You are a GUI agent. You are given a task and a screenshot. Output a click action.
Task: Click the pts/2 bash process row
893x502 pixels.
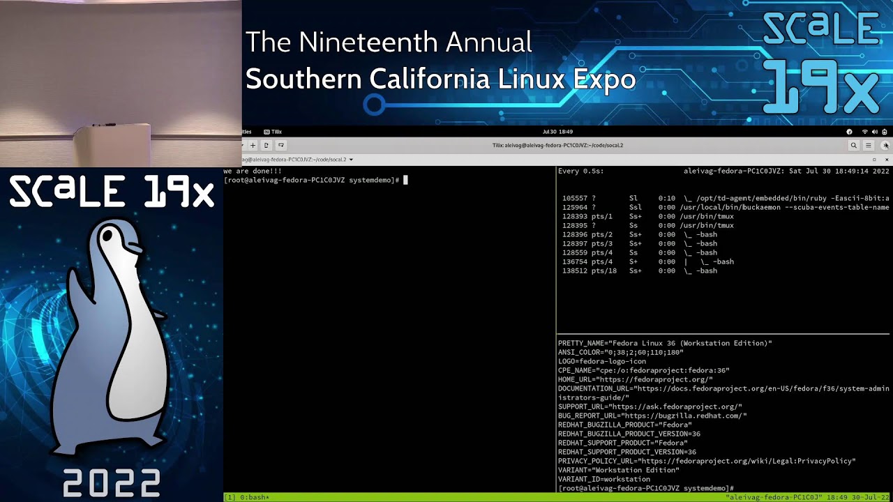[640, 234]
